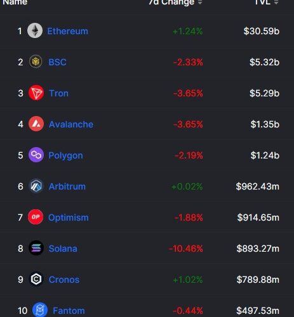Image resolution: width=294 pixels, height=317 pixels.
Task: Open the Arbitrum chain link
Action: pos(67,186)
